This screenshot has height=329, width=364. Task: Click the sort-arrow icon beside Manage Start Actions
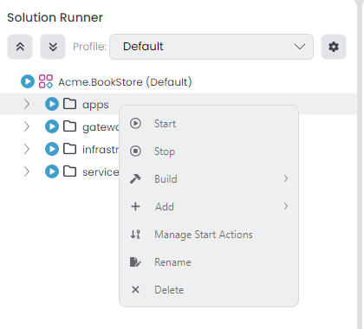pos(135,234)
